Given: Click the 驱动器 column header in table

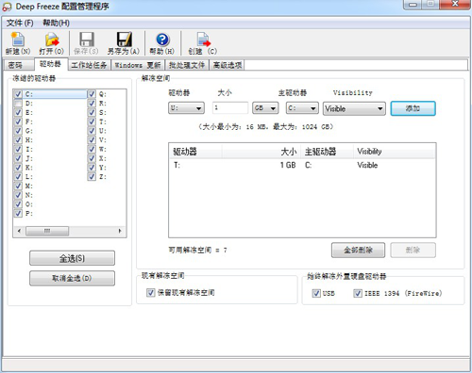Looking at the screenshot, I should tap(195, 152).
